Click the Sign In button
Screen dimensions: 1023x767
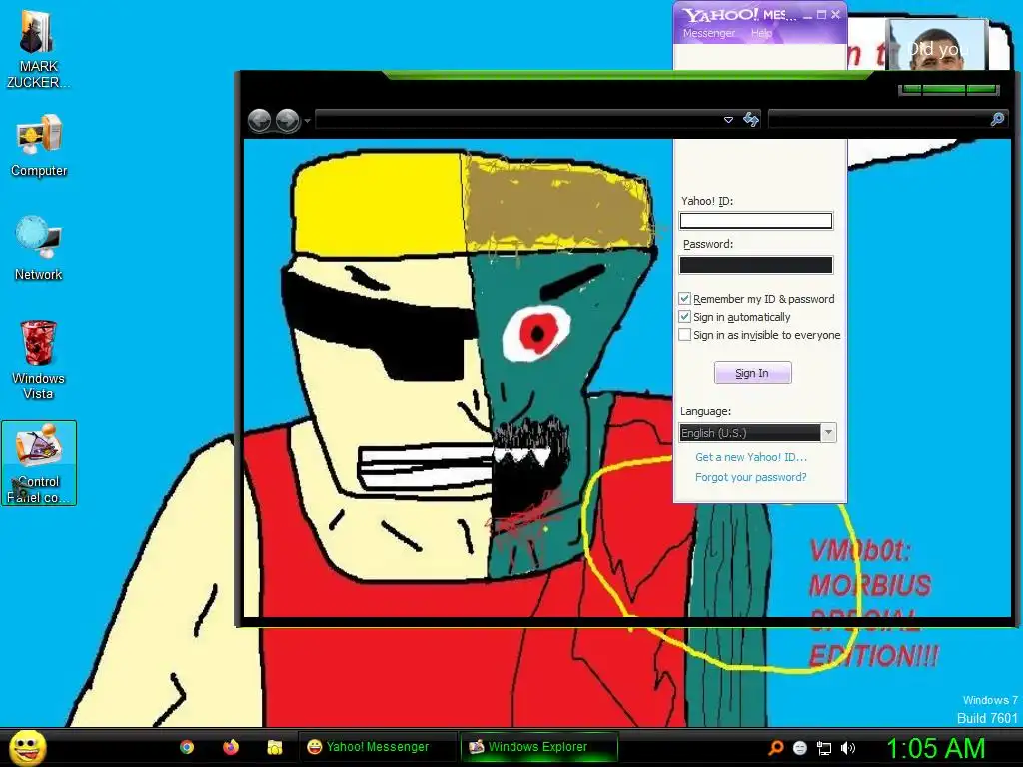(x=753, y=374)
